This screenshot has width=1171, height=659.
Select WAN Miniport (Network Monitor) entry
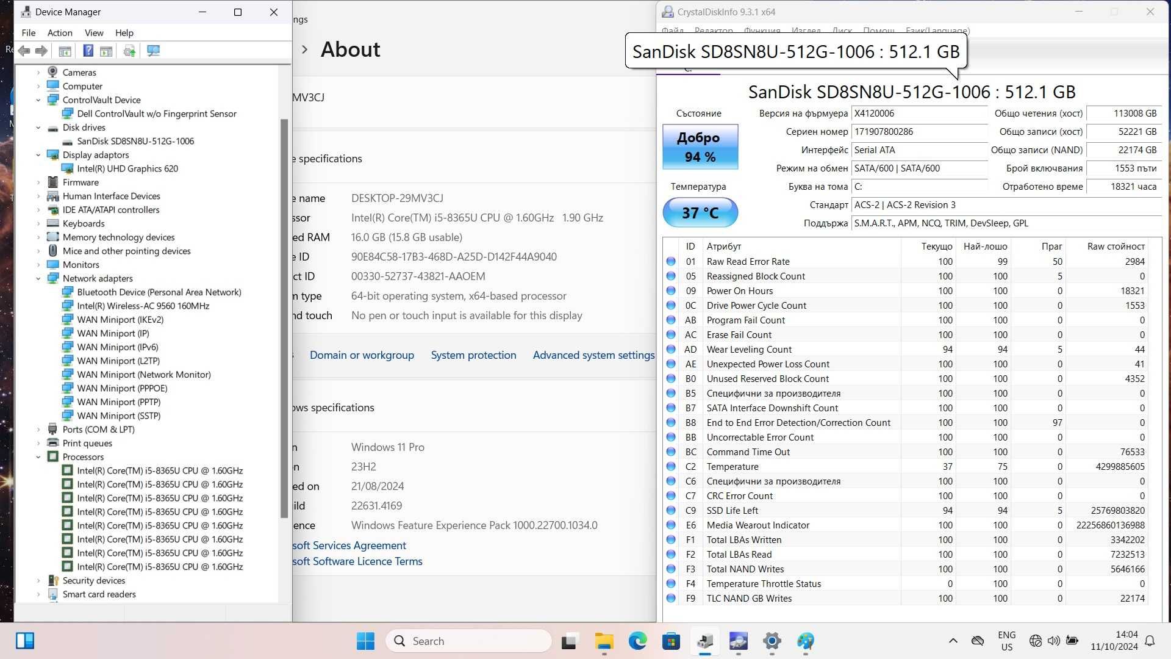point(144,375)
